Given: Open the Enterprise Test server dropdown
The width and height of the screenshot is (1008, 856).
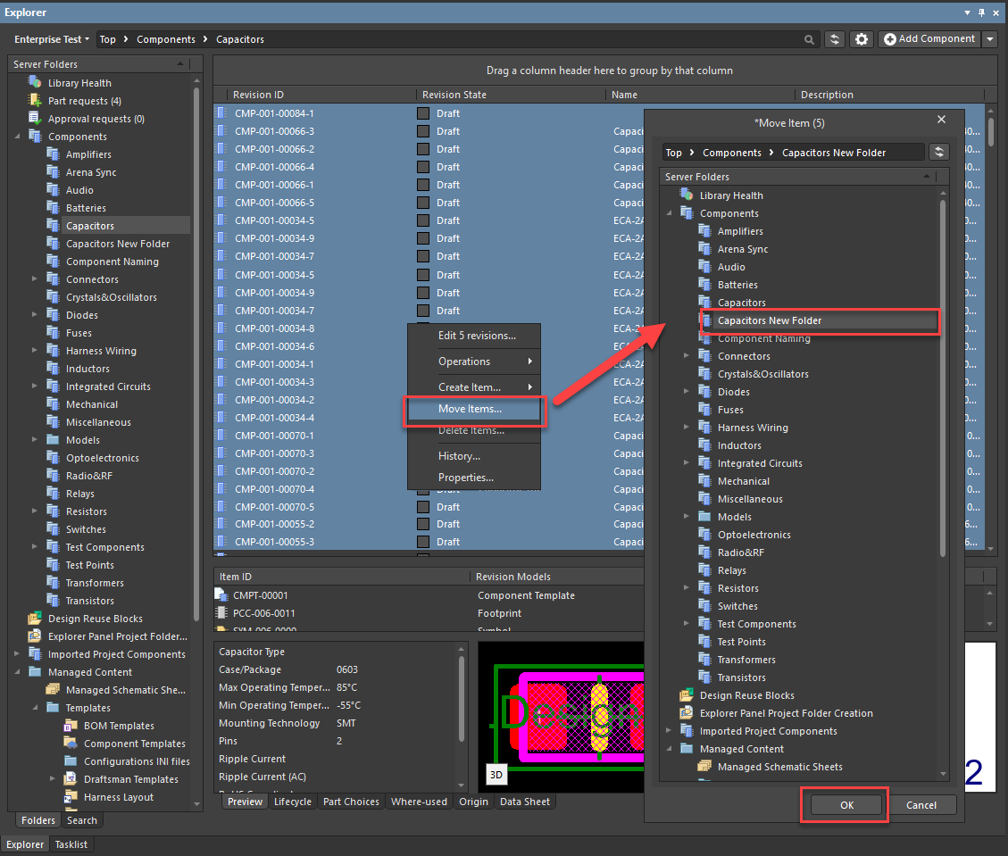Looking at the screenshot, I should coord(52,39).
